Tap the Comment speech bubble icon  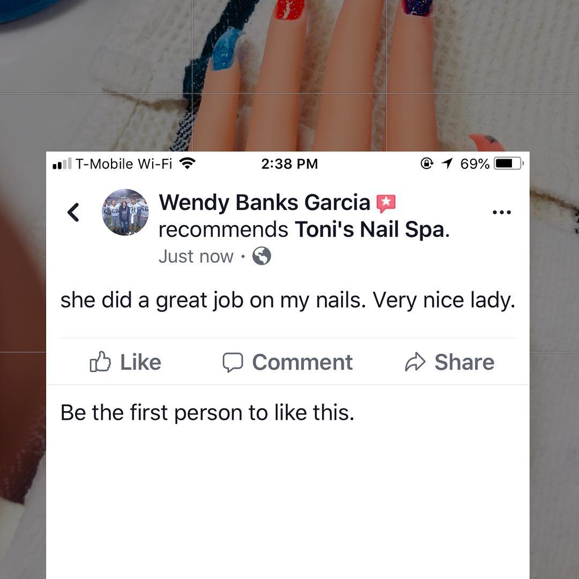(233, 362)
